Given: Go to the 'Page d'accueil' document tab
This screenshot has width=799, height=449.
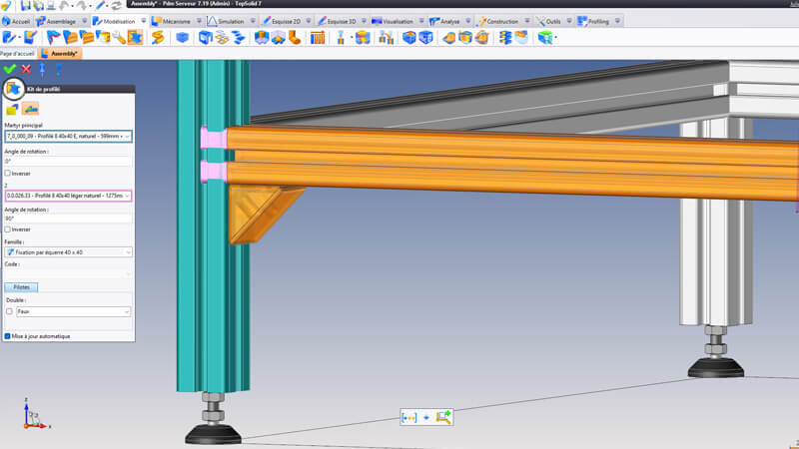Looking at the screenshot, I should coord(19,53).
